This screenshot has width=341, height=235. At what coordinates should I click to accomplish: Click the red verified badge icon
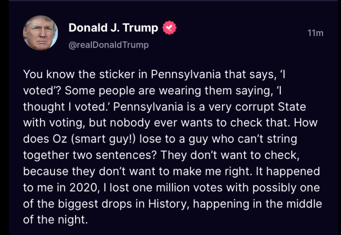pyautogui.click(x=169, y=28)
